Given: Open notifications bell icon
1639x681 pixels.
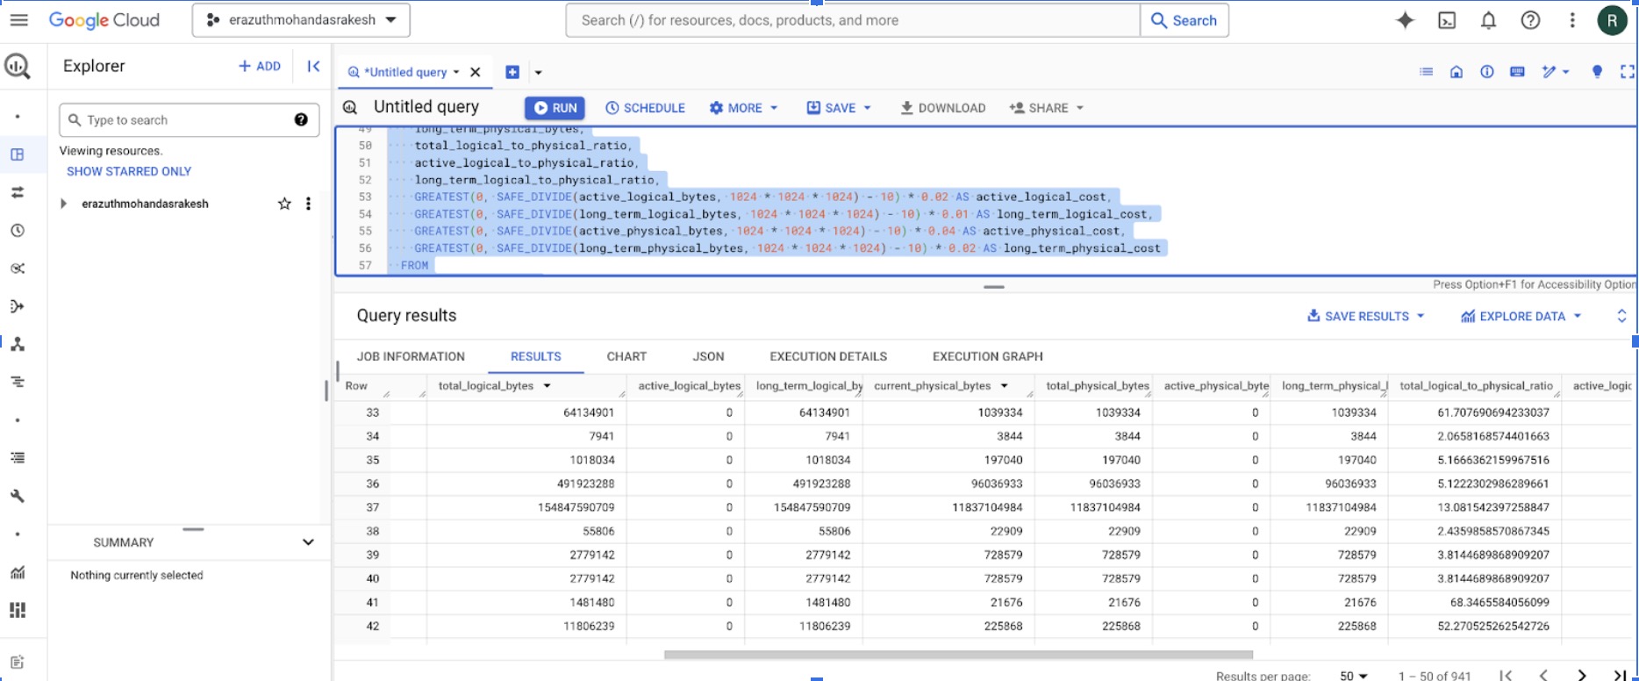Looking at the screenshot, I should click(x=1488, y=20).
